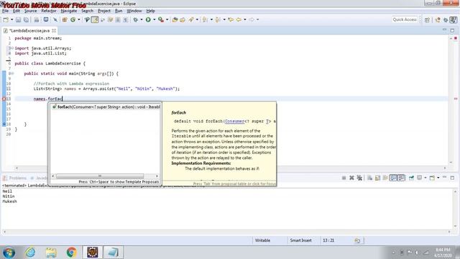Open the Debug dropdown arrow
The image size is (460, 259).
141,19
